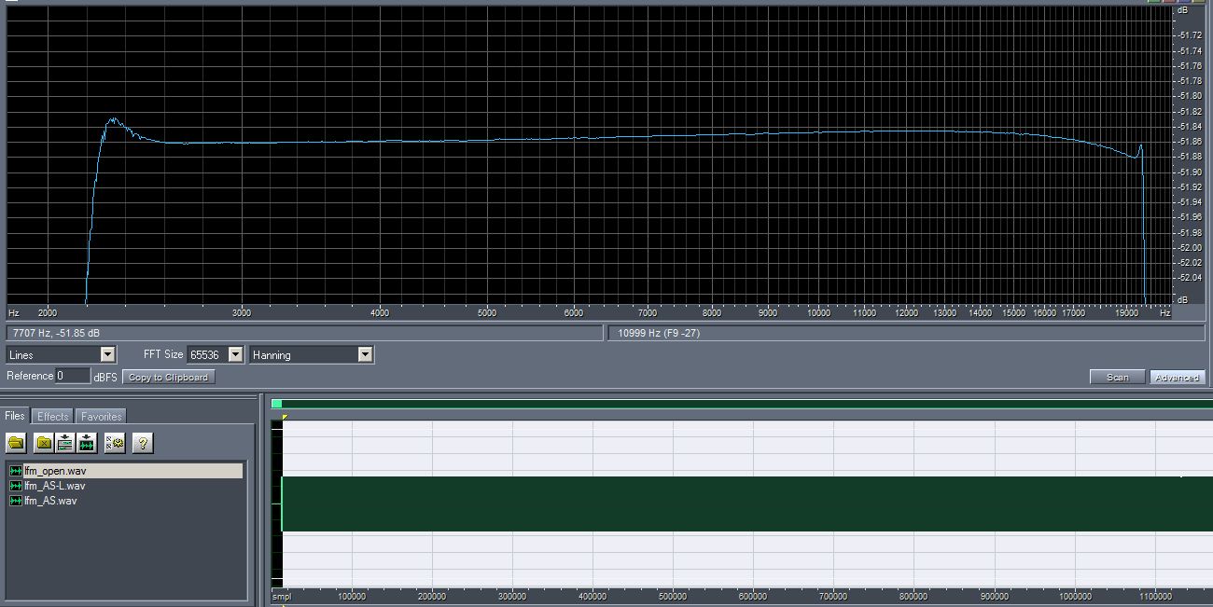Click waveform icon beside lfm_open.wav
Viewport: 1213px width, 607px height.
[16, 471]
